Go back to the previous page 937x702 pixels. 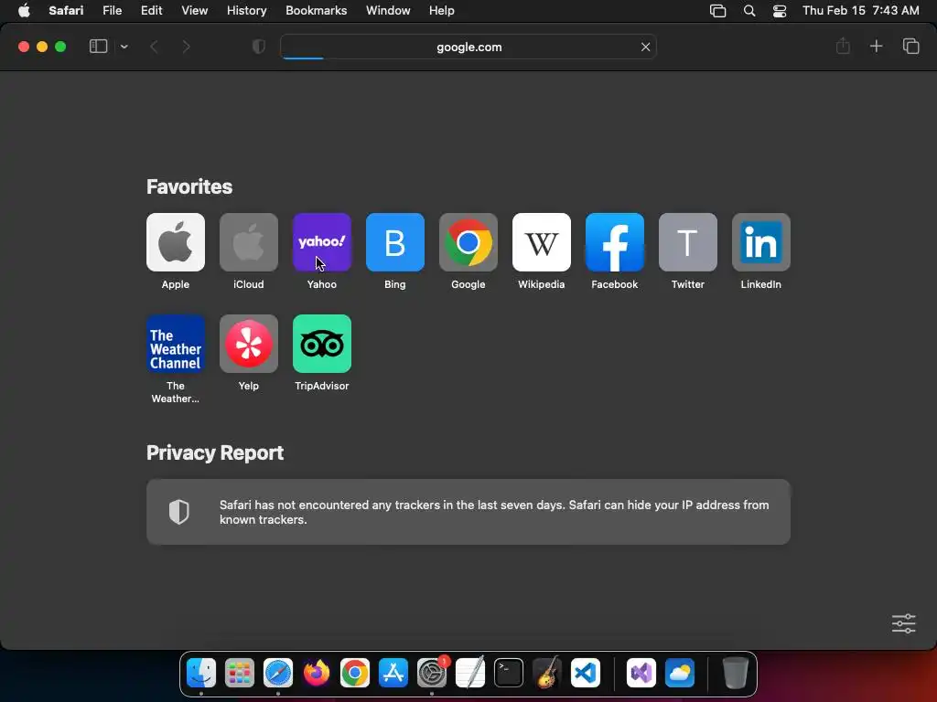pos(154,47)
